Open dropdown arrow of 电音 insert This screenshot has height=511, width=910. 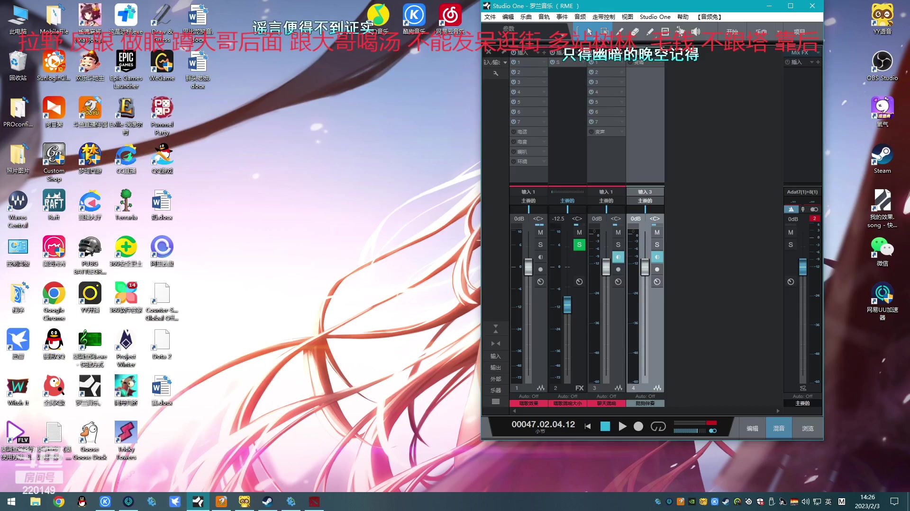pos(544,141)
